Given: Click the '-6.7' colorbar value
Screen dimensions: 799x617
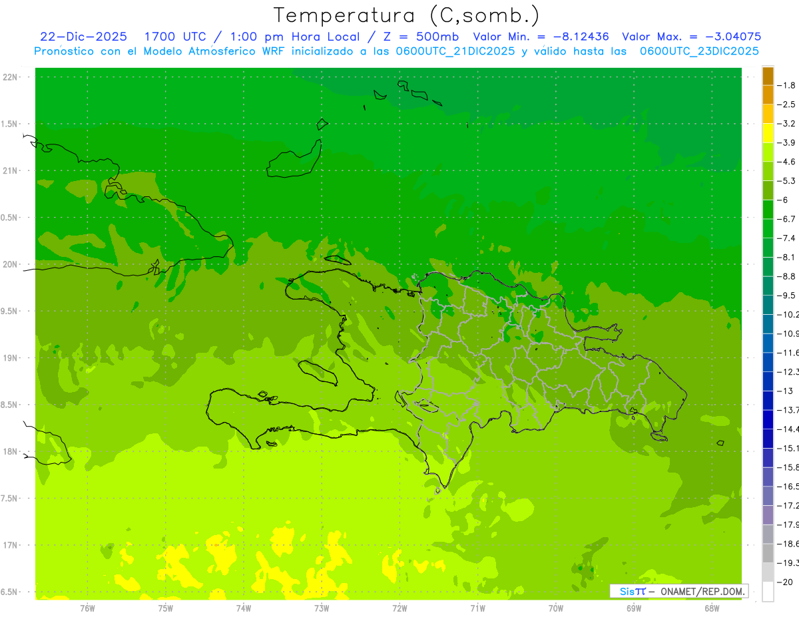Looking at the screenshot, I should pyautogui.click(x=787, y=219).
